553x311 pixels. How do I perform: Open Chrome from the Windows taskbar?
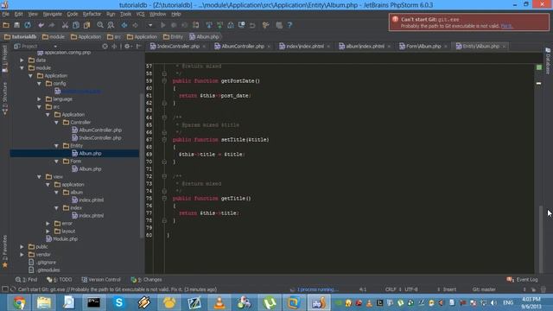[x=19, y=303]
